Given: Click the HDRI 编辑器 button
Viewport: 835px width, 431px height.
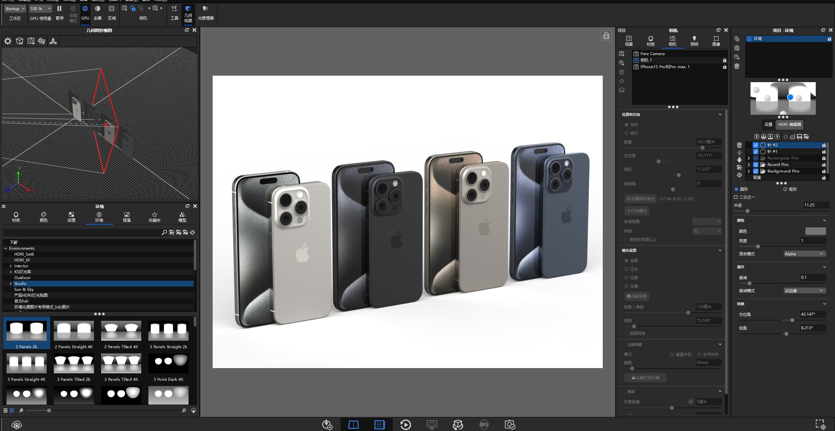Looking at the screenshot, I should pos(789,125).
